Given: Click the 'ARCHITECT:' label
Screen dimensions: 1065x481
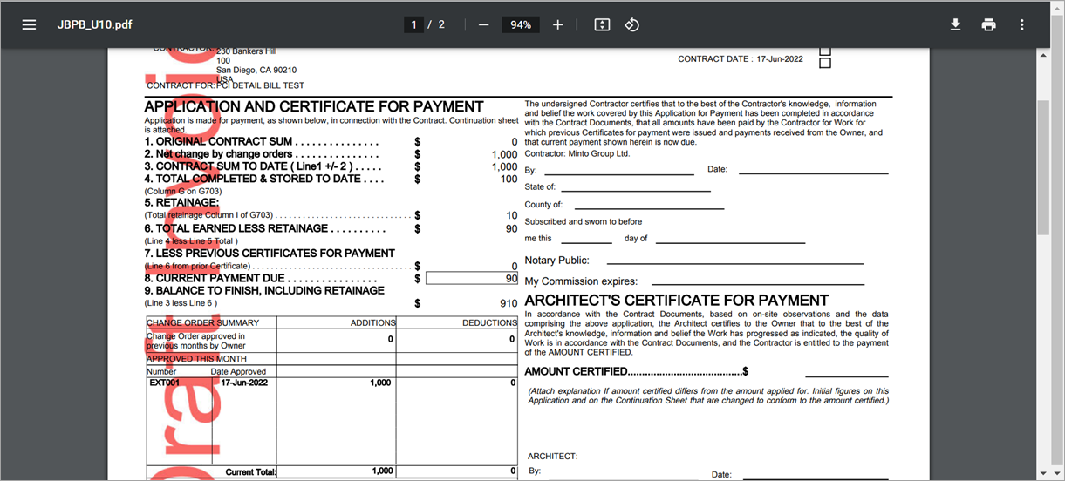Looking at the screenshot, I should click(552, 457).
